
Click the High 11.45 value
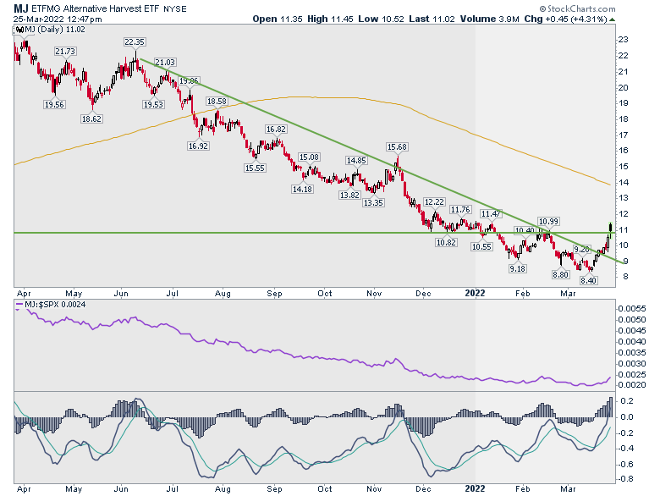(x=330, y=19)
